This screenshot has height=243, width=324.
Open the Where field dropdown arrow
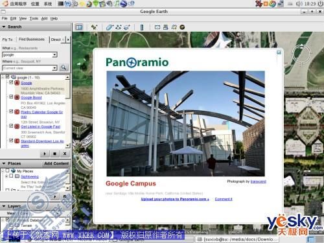pos(55,68)
